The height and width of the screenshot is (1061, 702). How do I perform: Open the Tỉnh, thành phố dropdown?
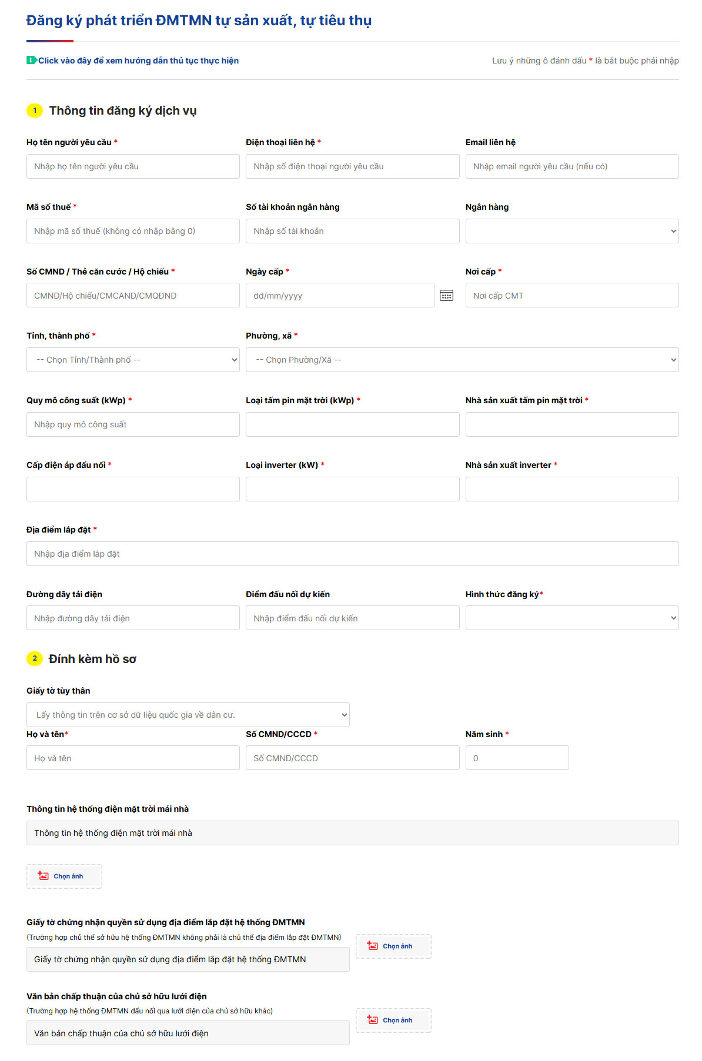point(133,360)
